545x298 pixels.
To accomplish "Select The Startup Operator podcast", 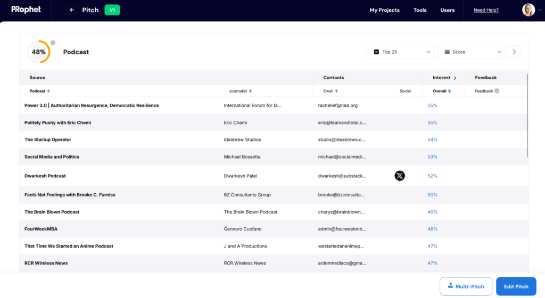I will pos(47,139).
